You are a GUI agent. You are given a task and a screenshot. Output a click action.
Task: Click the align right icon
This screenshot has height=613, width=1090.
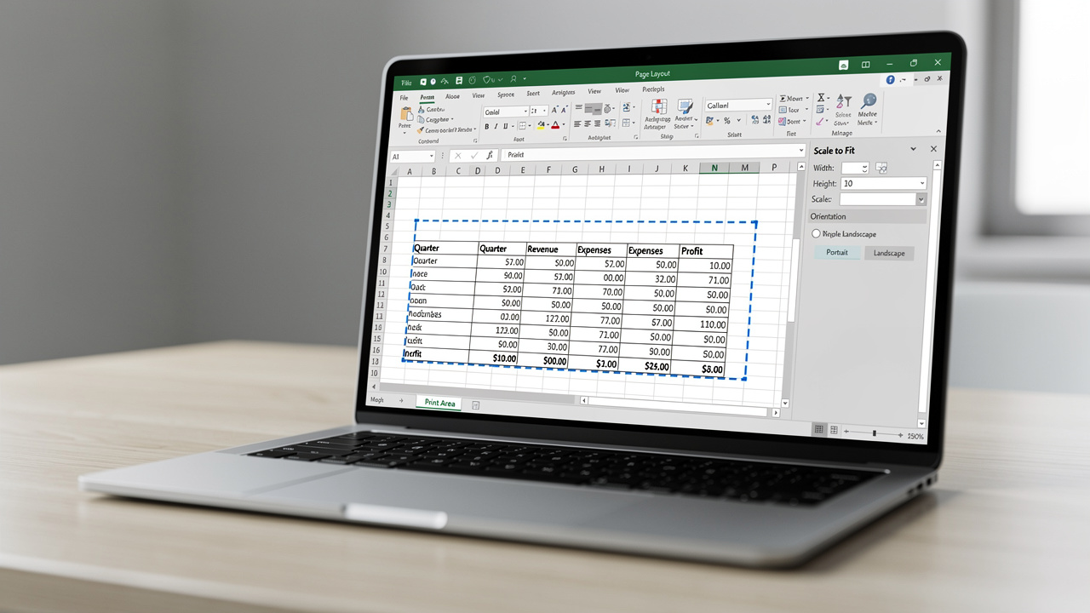597,123
